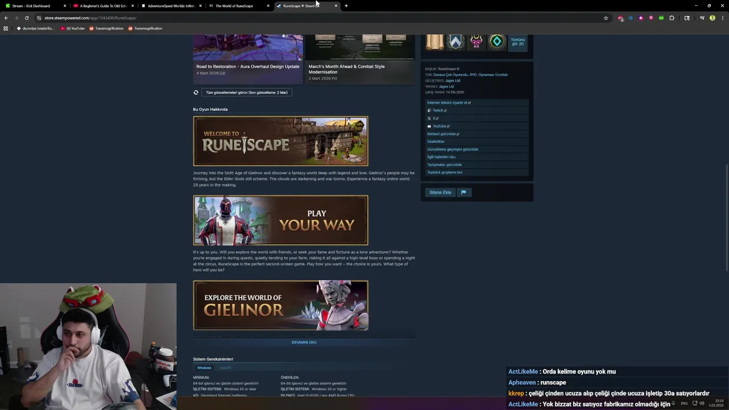Switch to A Beginner's Guide To Old School tab
The image size is (729, 410).
(x=104, y=6)
